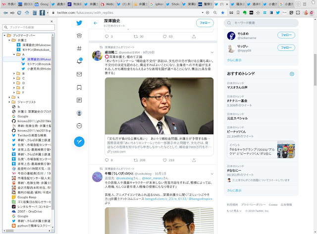
Task: Expand the ジャーナリスト bookmark folder
Action: (x=9, y=102)
